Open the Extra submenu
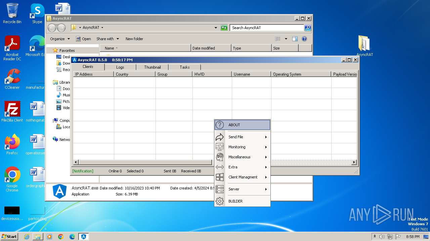Screen dimensions: 430x241 click(x=242, y=167)
